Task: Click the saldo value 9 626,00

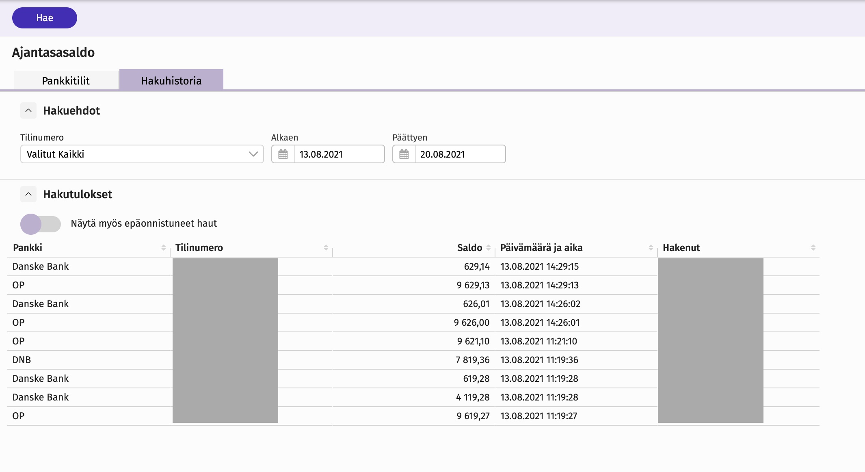Action: 472,323
